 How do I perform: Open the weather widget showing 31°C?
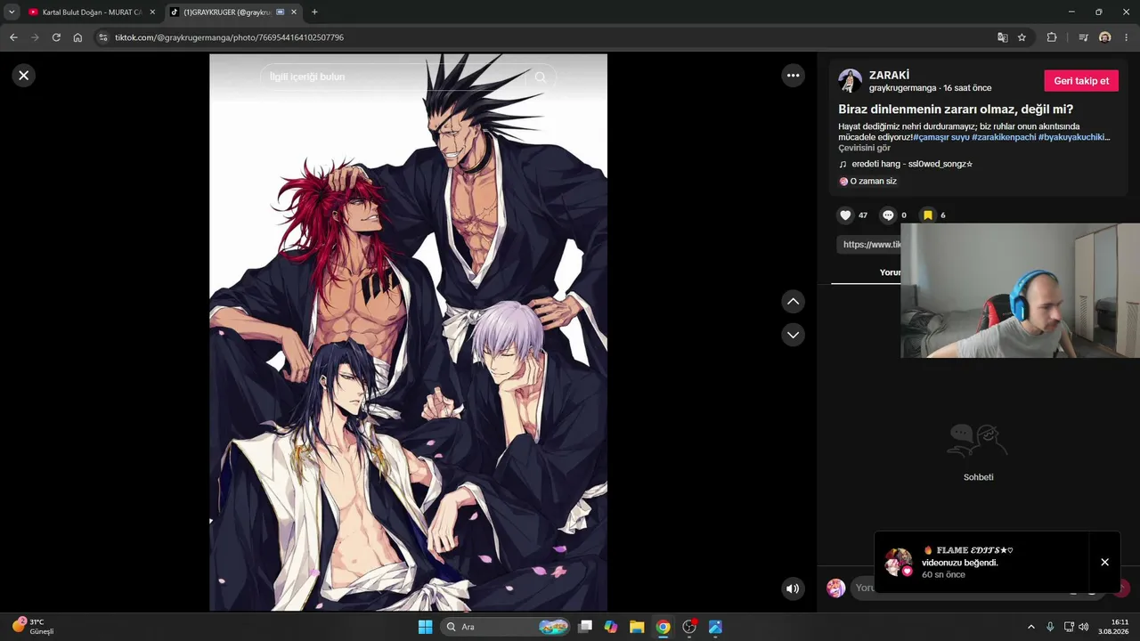[x=34, y=626]
